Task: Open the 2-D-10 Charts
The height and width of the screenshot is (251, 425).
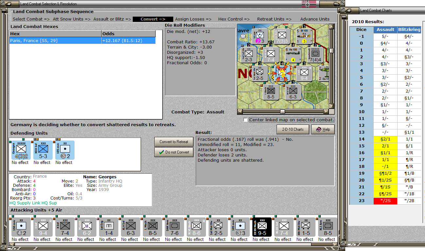Action: point(293,129)
